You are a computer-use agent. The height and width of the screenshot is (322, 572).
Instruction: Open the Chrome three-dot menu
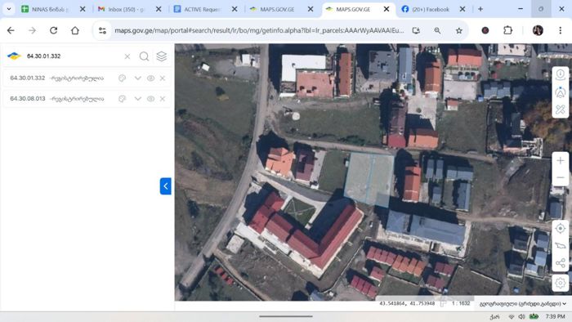pyautogui.click(x=561, y=30)
